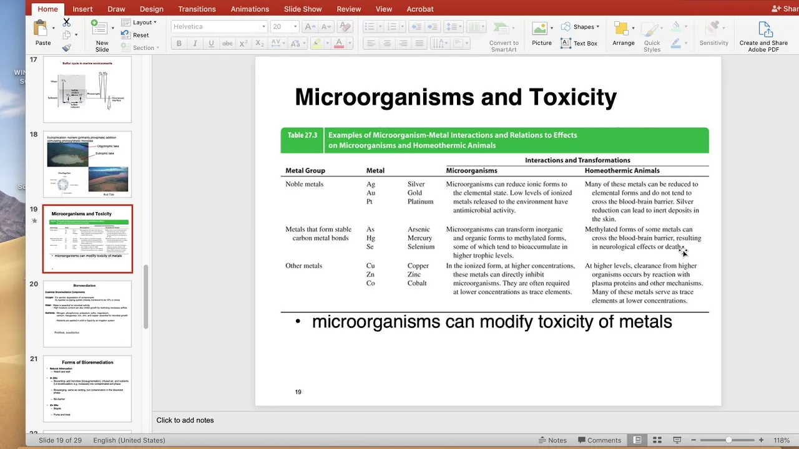
Task: Select the slide 18 thumbnail
Action: coord(87,164)
